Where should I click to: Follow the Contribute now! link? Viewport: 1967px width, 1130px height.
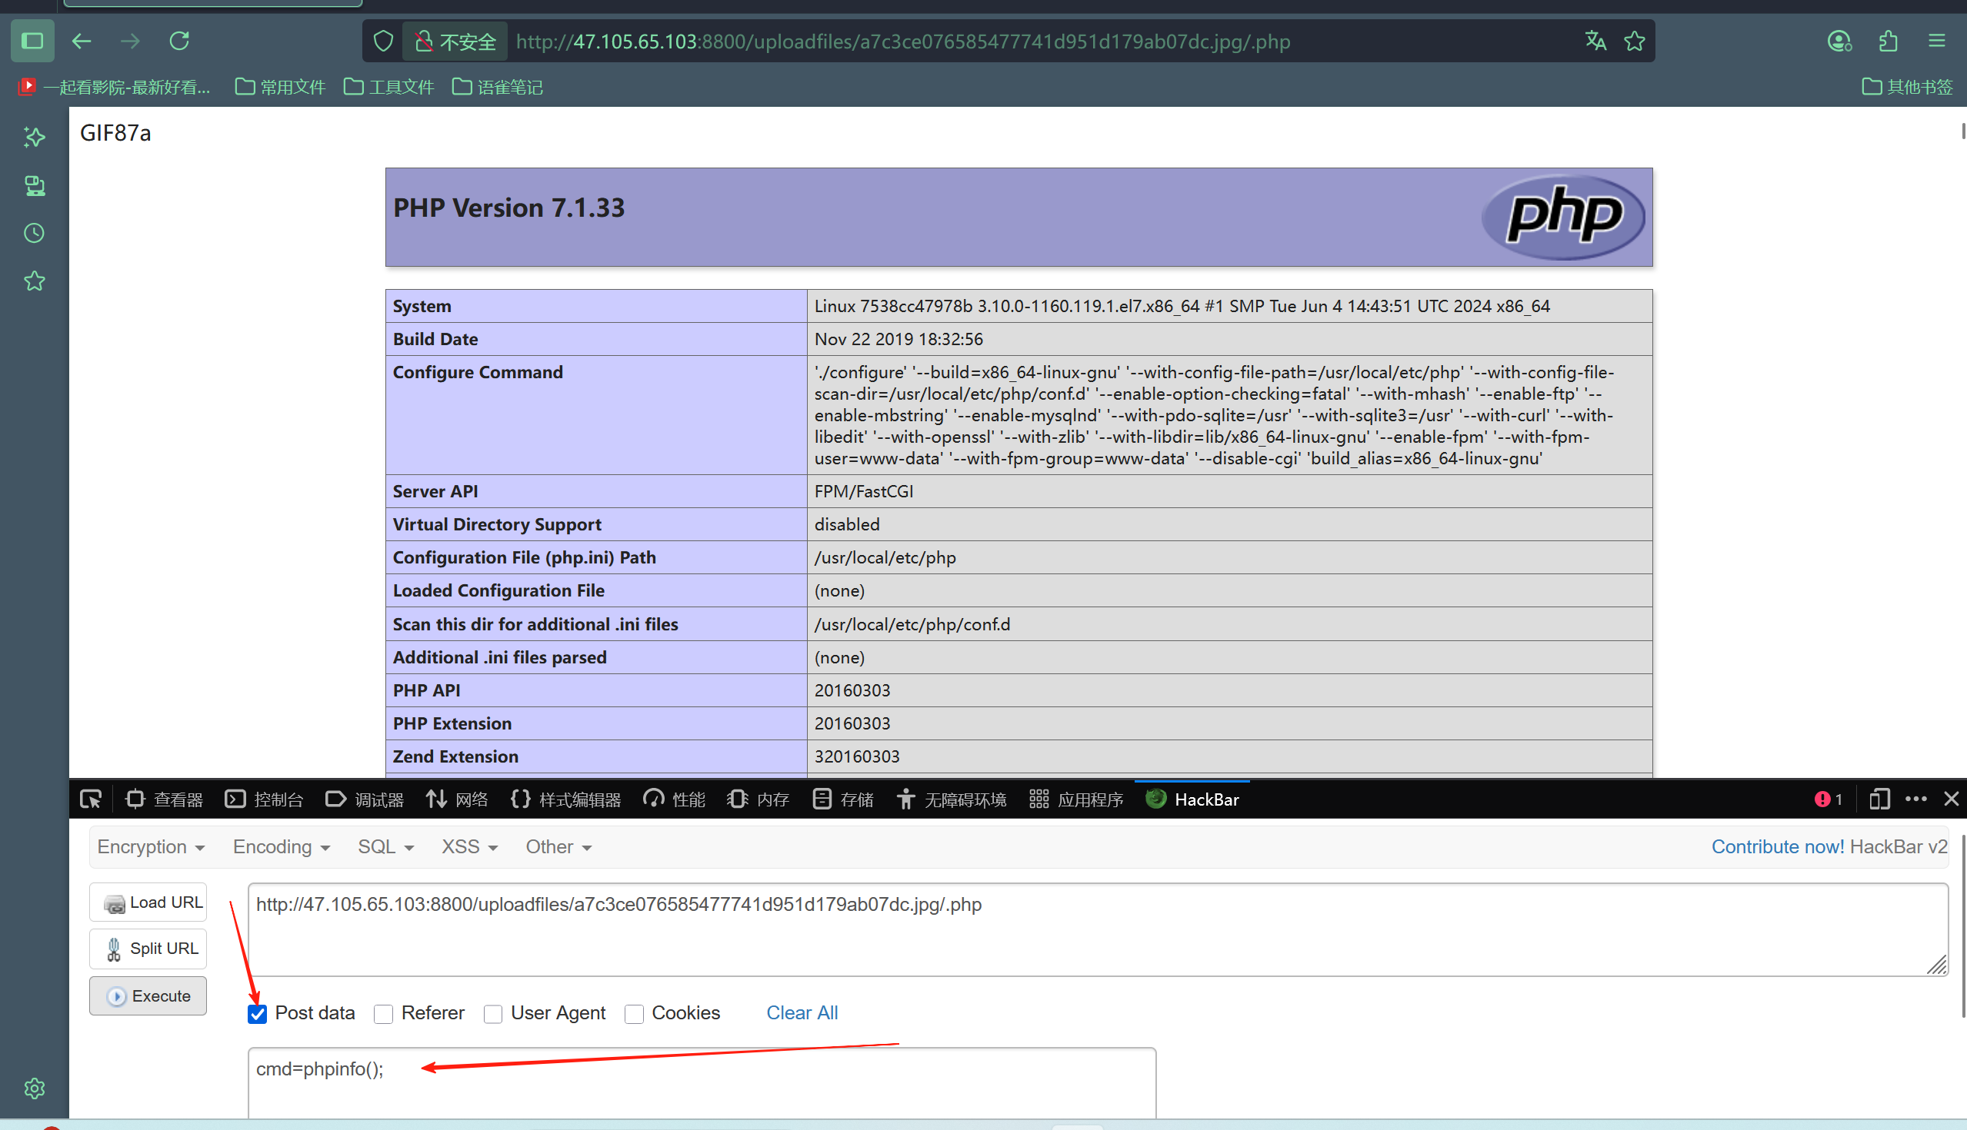click(1777, 846)
